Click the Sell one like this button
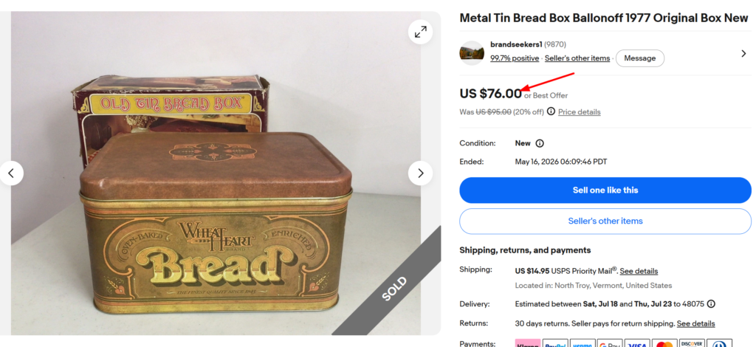 605,190
